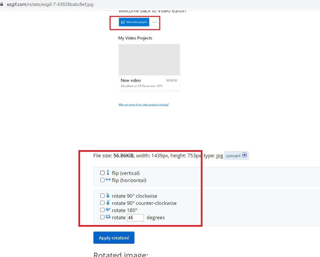
Task: Click the custom rotation circular arrows icon
Action: tap(108, 217)
